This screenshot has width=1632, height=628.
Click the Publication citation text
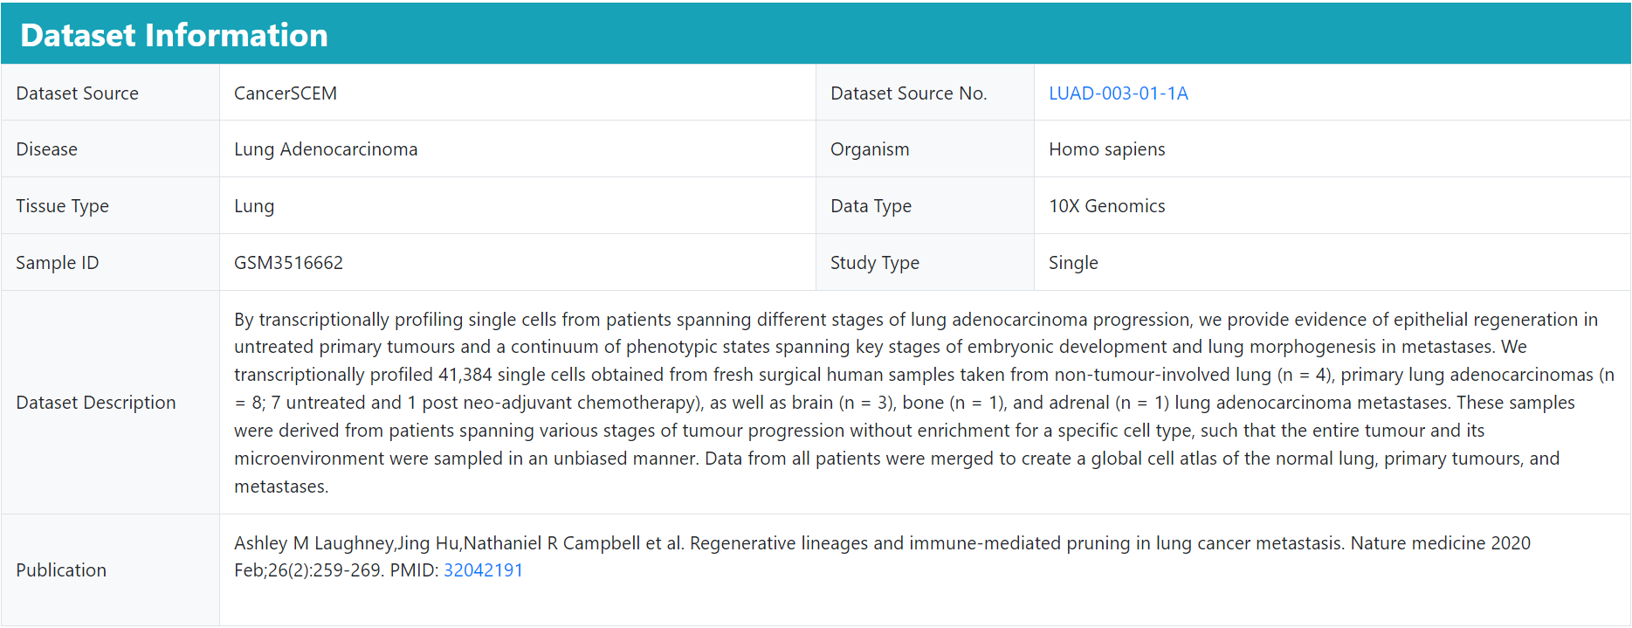click(882, 556)
